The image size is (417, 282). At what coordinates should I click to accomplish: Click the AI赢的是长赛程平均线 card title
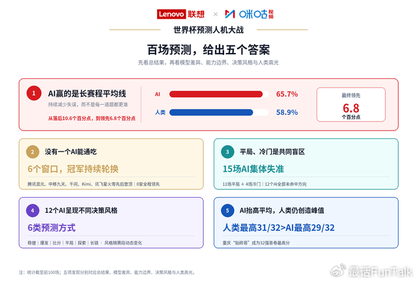pyautogui.click(x=87, y=93)
